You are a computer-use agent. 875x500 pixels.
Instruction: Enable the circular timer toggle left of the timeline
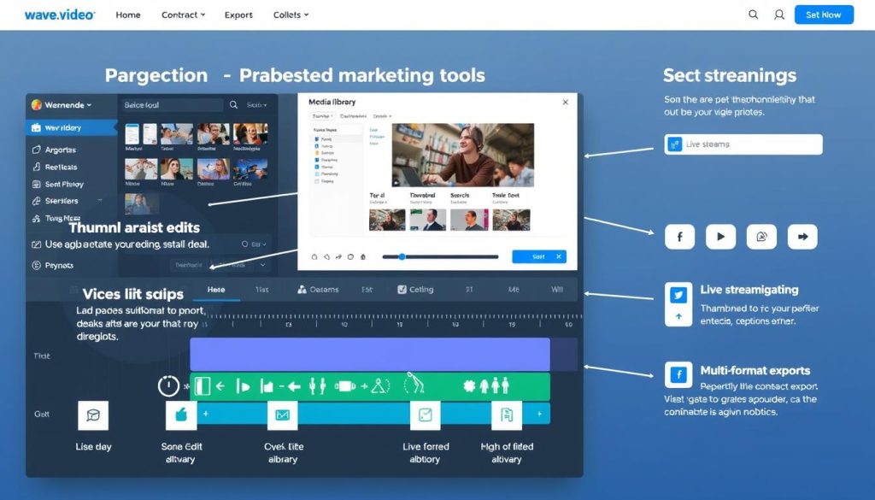point(167,385)
